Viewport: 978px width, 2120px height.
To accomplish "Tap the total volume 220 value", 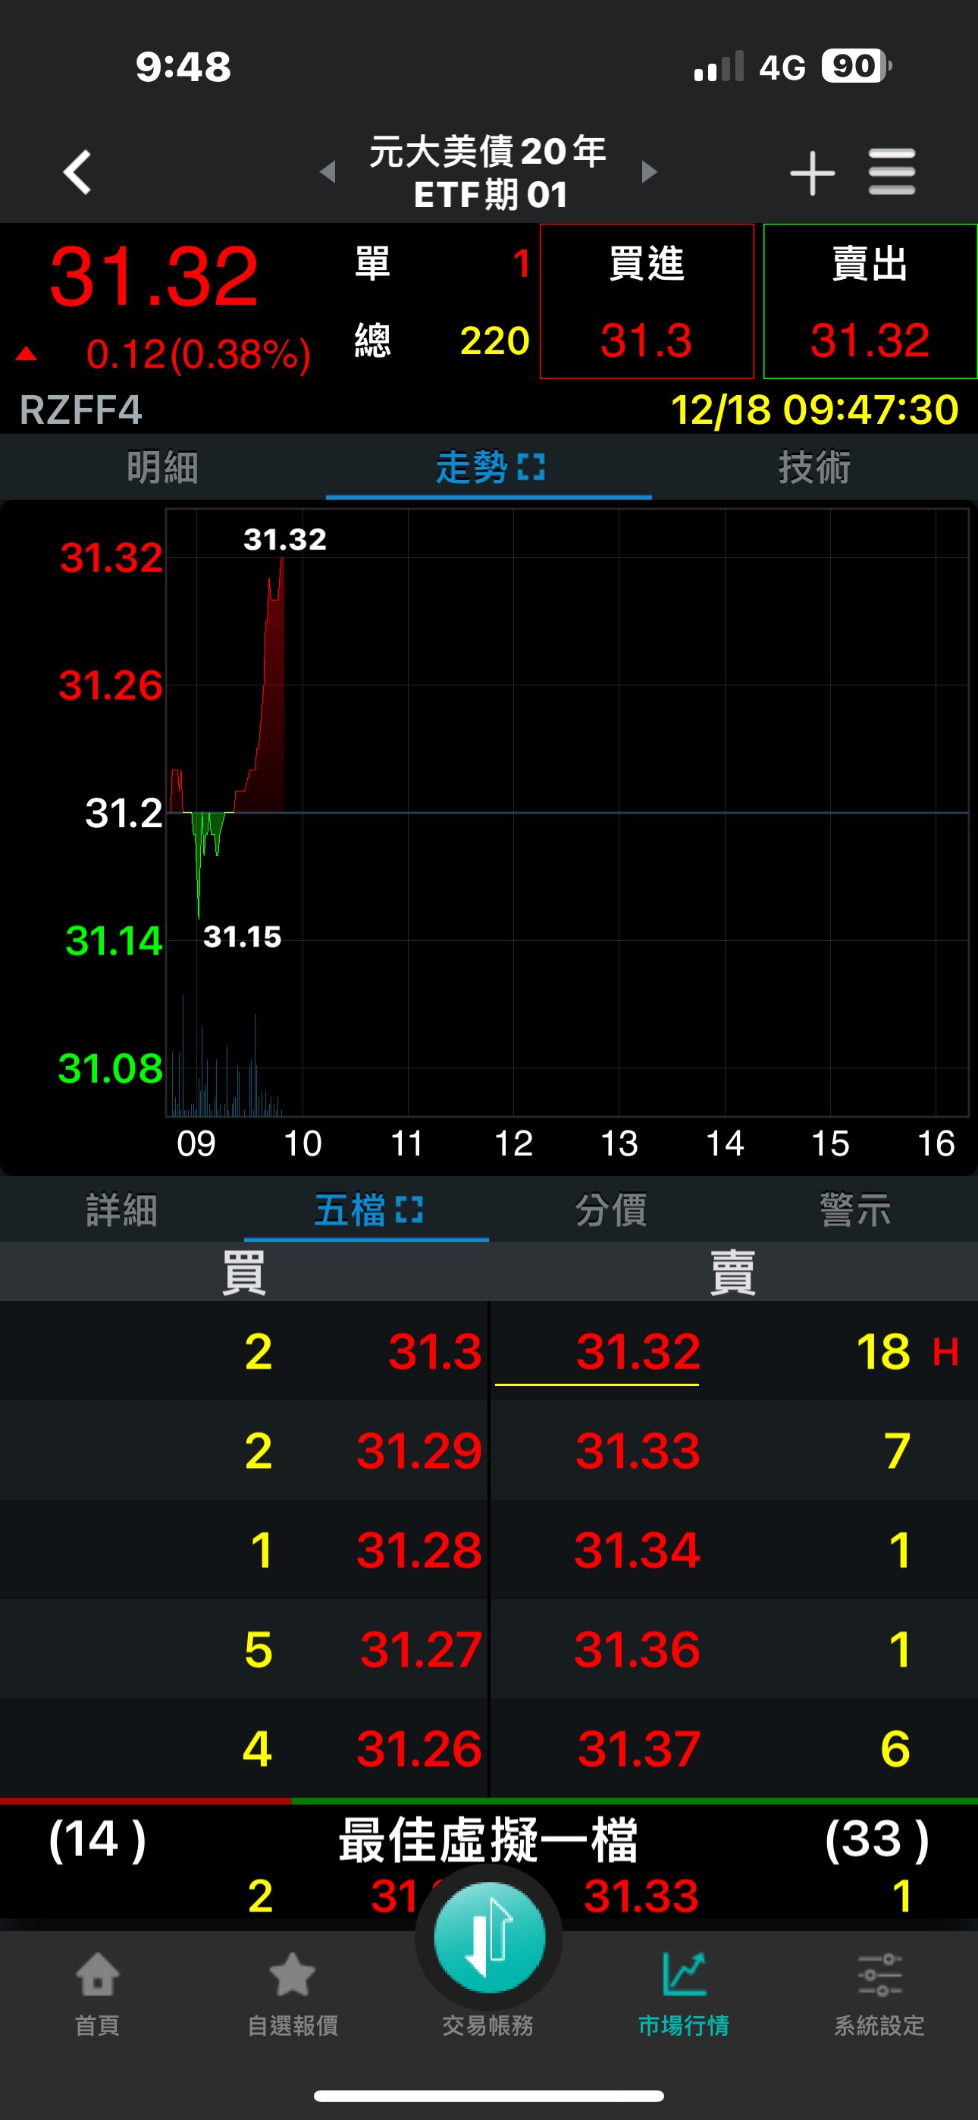I will point(495,340).
